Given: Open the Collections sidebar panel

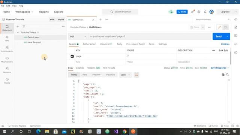Looking at the screenshot, I should point(7,28).
